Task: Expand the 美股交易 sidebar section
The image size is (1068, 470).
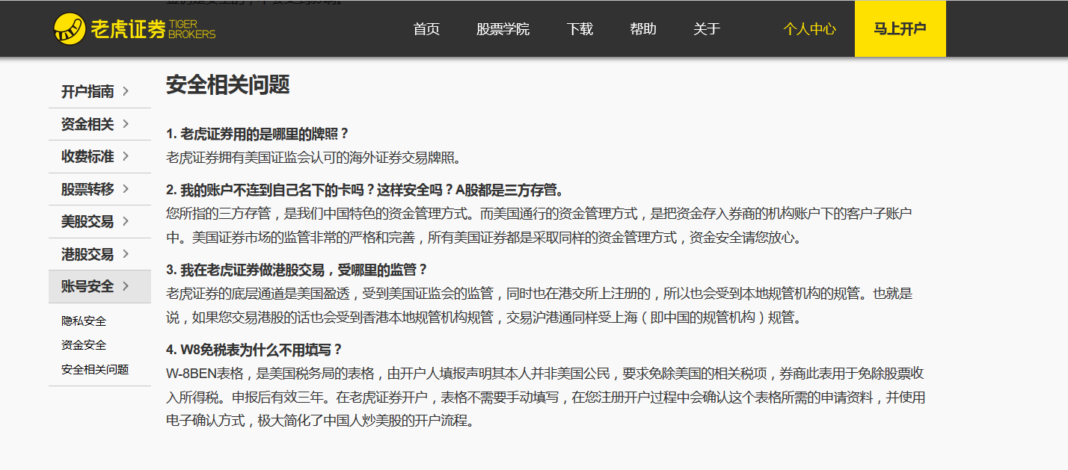Action: (x=86, y=221)
